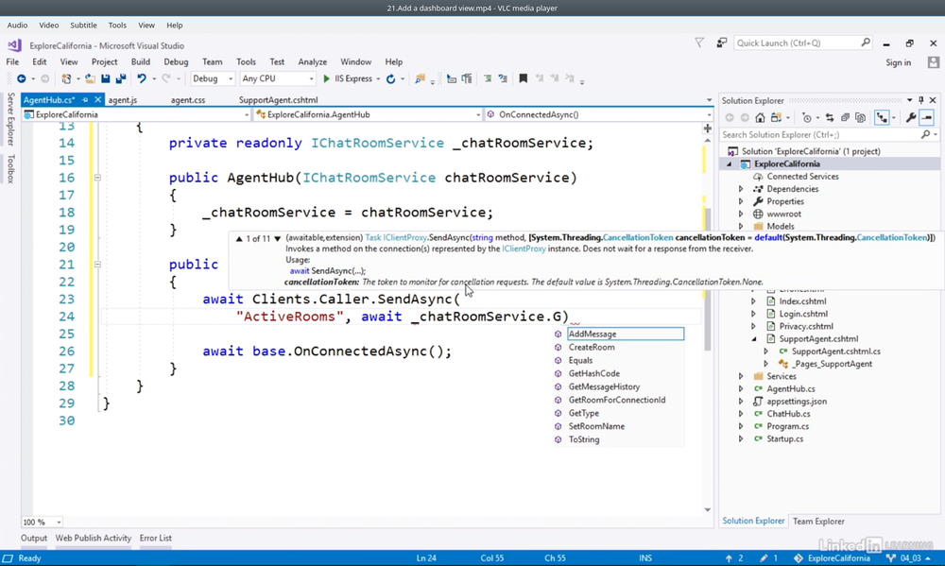Click the Save All icon
This screenshot has height=566, width=945.
[x=121, y=79]
